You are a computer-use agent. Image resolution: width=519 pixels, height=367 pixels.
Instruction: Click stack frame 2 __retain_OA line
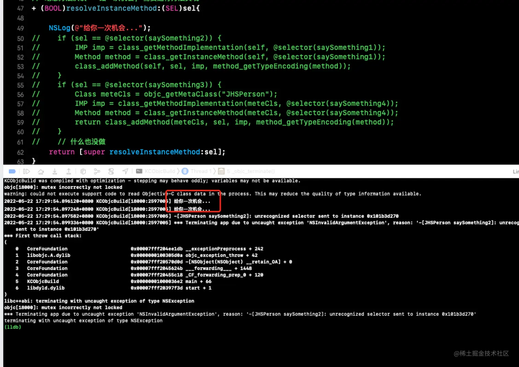tap(153, 262)
